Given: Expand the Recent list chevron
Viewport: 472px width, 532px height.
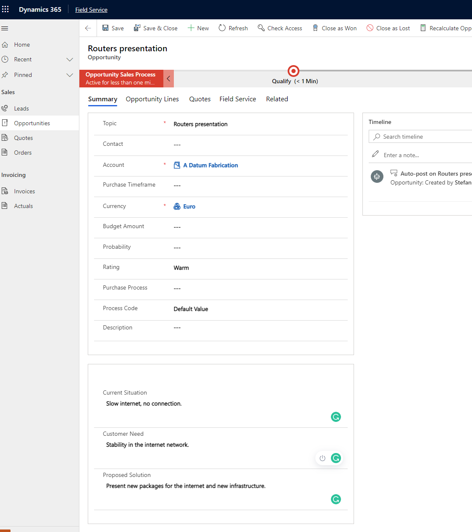Looking at the screenshot, I should pos(70,60).
